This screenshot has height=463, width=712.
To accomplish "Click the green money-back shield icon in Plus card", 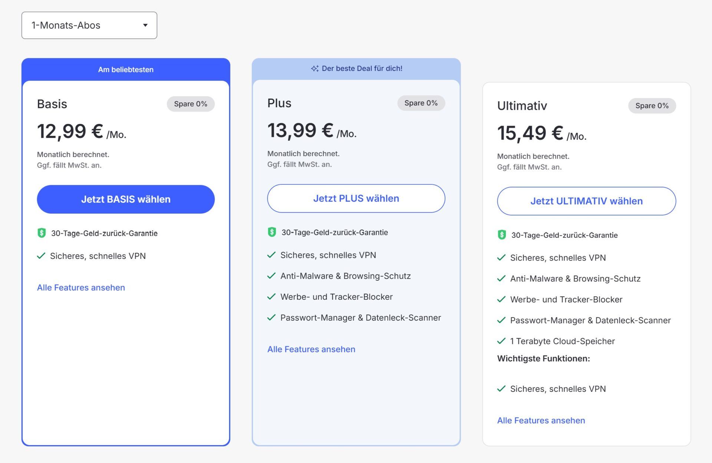I will [272, 232].
